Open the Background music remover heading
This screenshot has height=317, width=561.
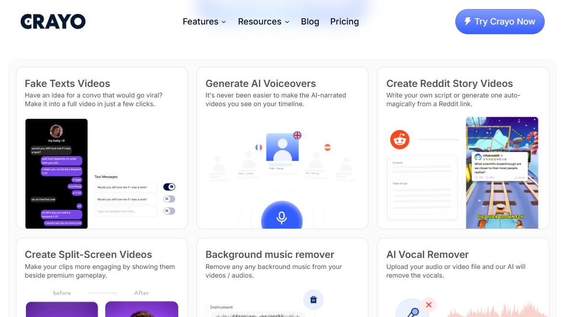(270, 255)
